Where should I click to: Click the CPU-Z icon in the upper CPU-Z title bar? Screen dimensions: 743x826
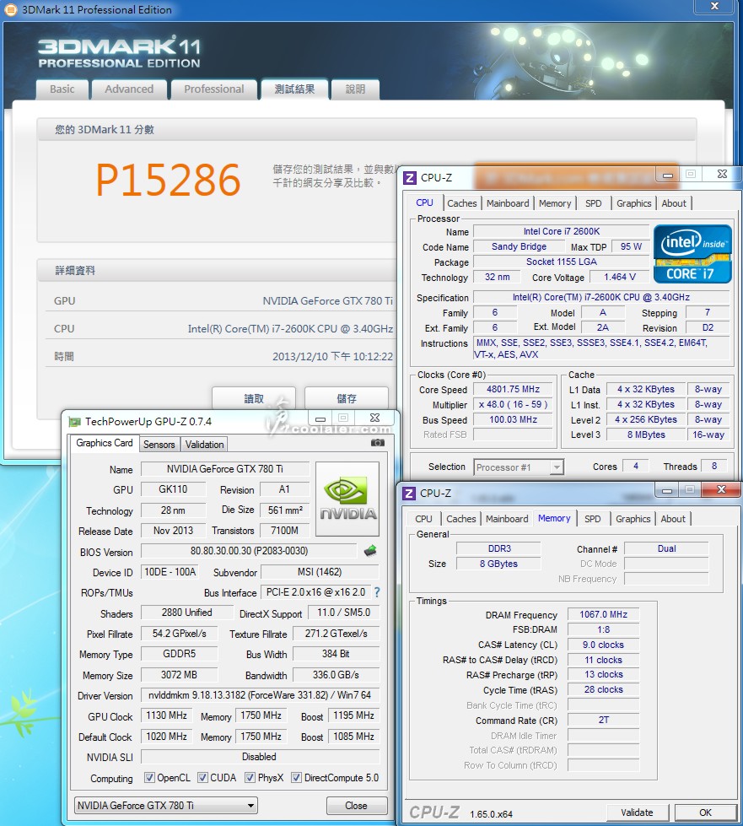[x=410, y=177]
